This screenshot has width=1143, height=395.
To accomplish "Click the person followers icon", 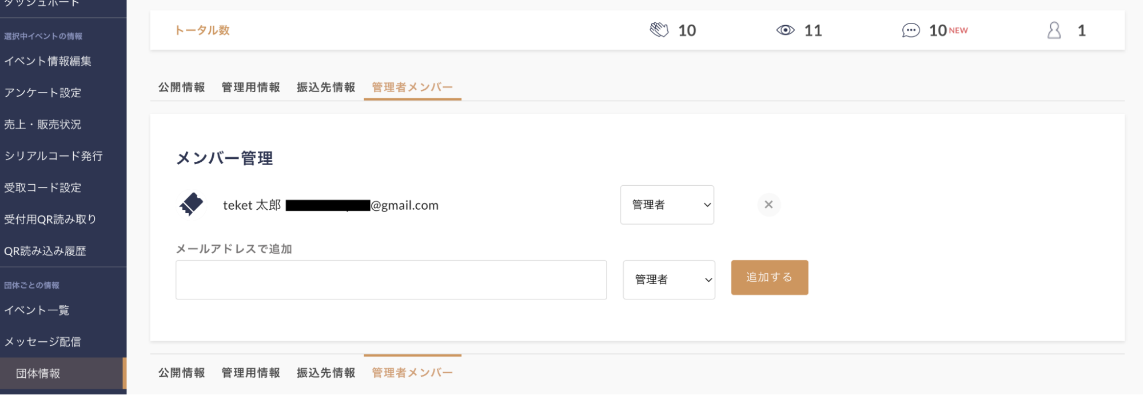I will pos(1054,30).
